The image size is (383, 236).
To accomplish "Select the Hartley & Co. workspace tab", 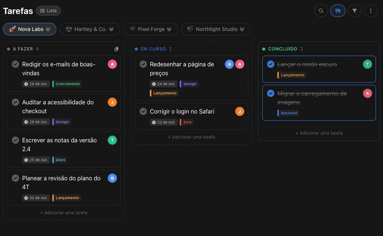I will click(90, 29).
